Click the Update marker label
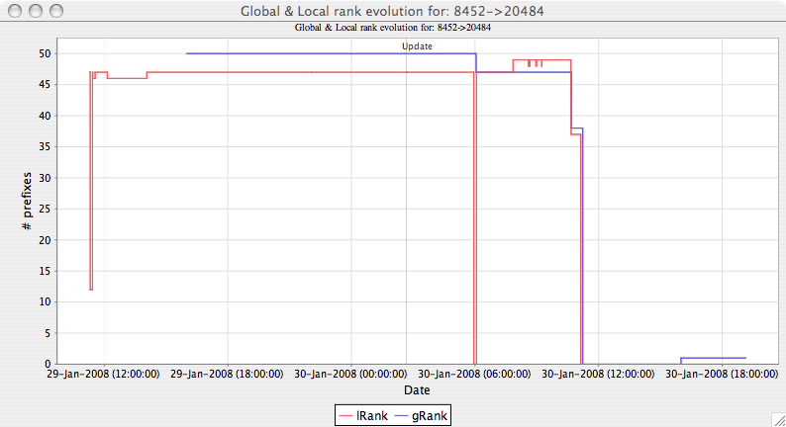 [417, 46]
